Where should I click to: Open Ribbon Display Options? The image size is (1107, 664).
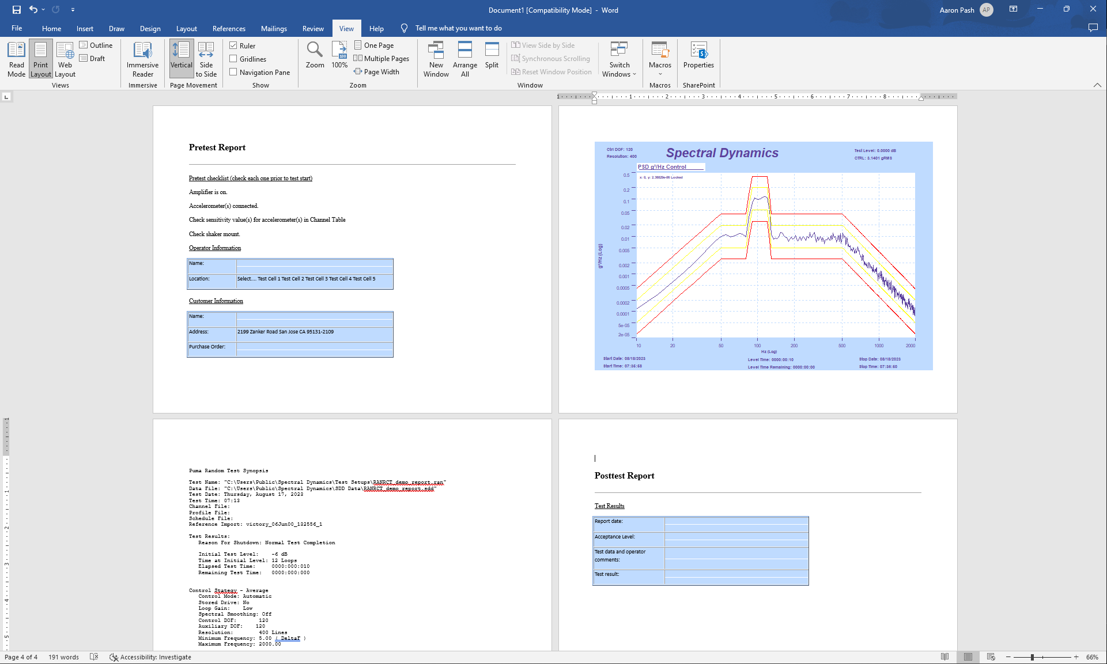[x=1013, y=9]
